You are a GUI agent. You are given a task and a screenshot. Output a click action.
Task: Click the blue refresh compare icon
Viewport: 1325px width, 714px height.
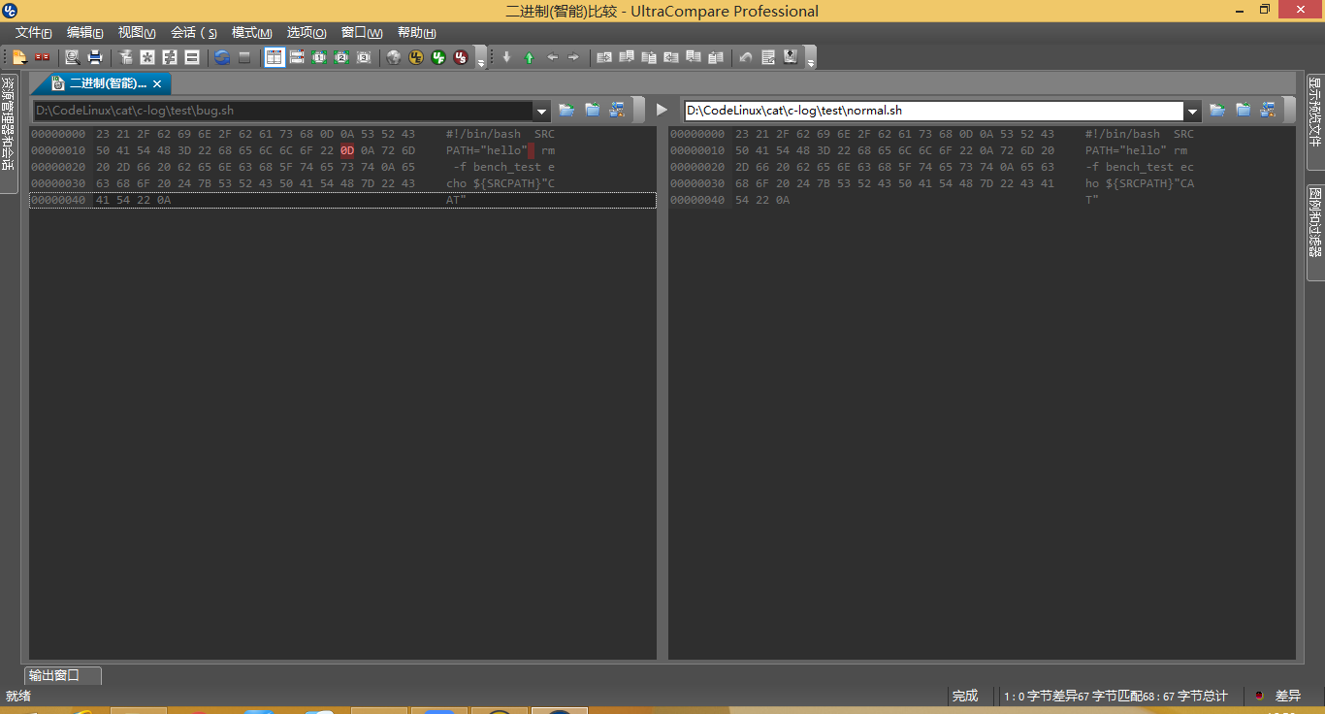[x=222, y=57]
